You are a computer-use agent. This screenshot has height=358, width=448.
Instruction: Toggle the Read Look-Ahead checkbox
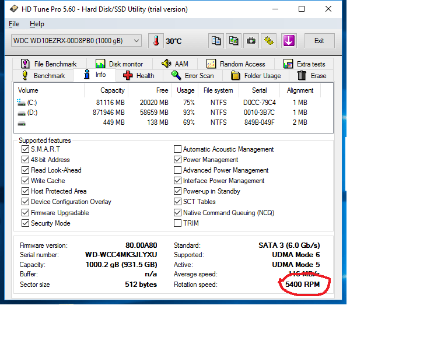[25, 170]
